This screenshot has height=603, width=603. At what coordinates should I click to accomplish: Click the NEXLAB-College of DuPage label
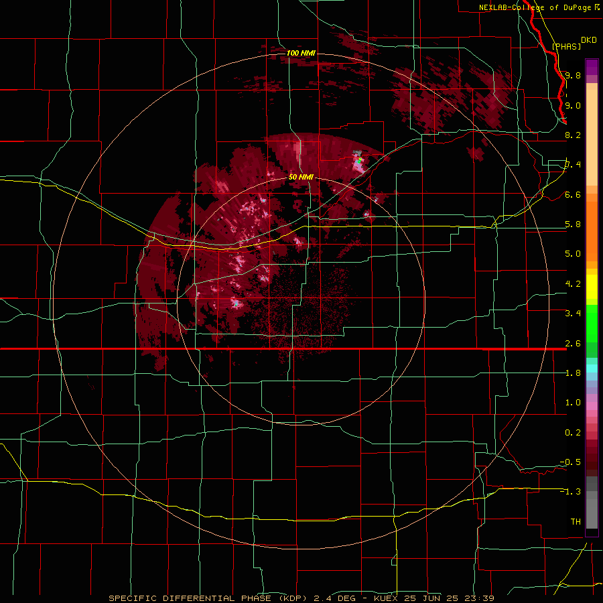pyautogui.click(x=535, y=7)
